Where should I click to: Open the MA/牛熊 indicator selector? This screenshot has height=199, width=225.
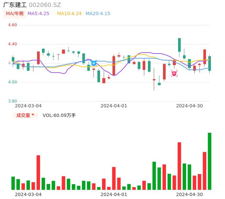15,14
